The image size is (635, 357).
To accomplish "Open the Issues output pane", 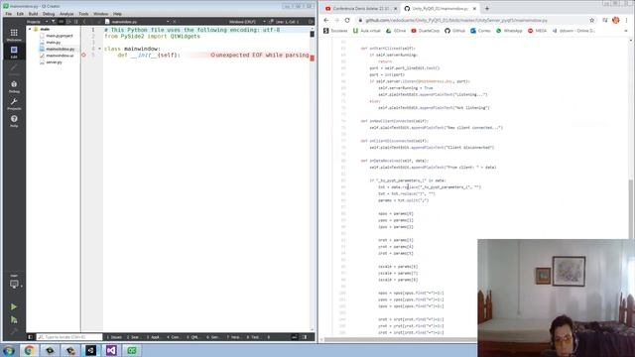I will pos(114,337).
